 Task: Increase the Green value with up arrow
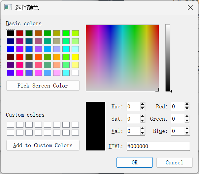pos(187,116)
